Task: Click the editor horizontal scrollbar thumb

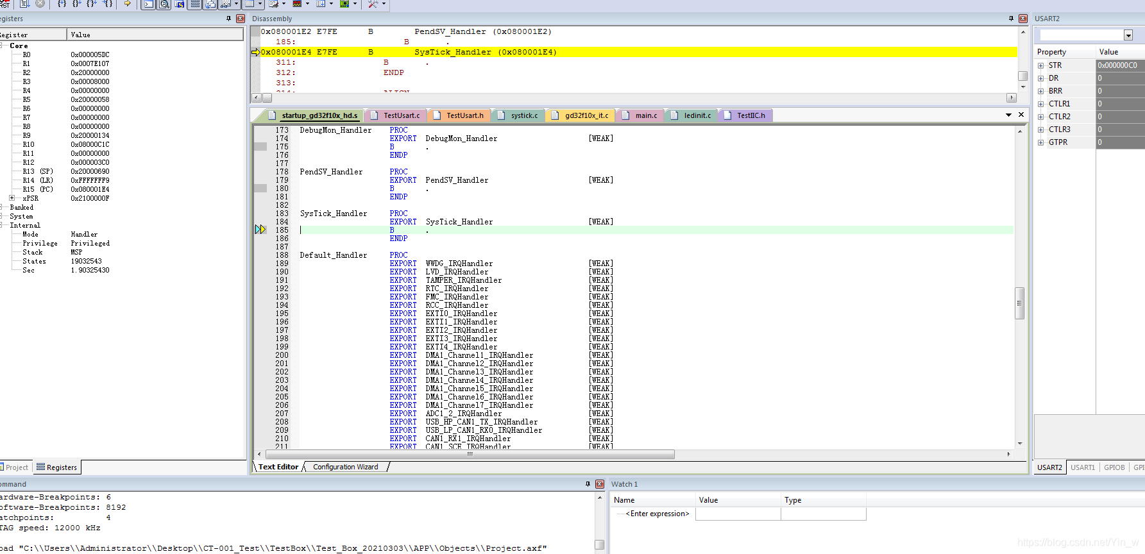Action: pos(470,454)
